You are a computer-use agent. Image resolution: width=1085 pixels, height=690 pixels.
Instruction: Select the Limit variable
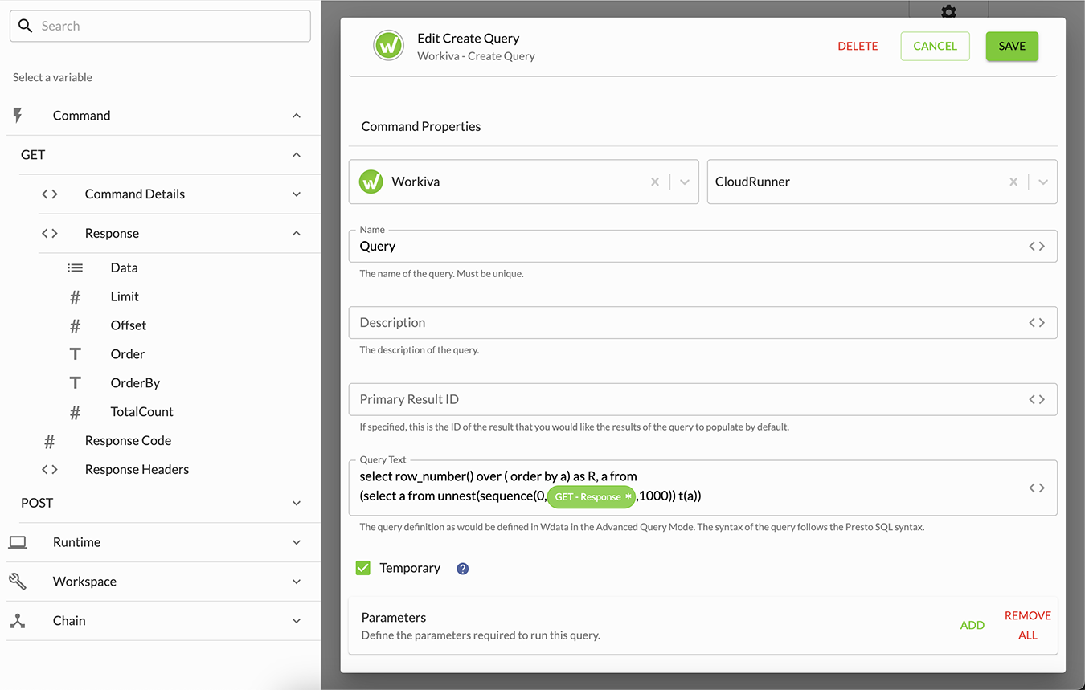125,297
